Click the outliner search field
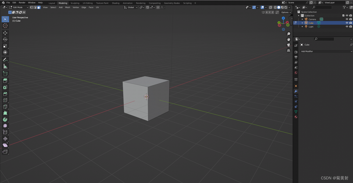The image size is (353, 183). [x=322, y=7]
